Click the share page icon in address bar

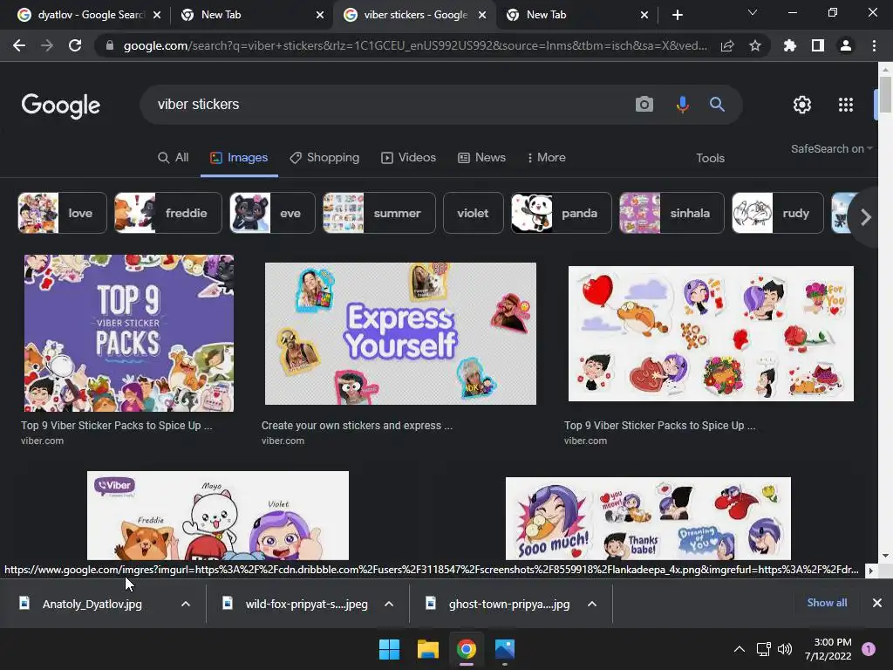(x=727, y=45)
